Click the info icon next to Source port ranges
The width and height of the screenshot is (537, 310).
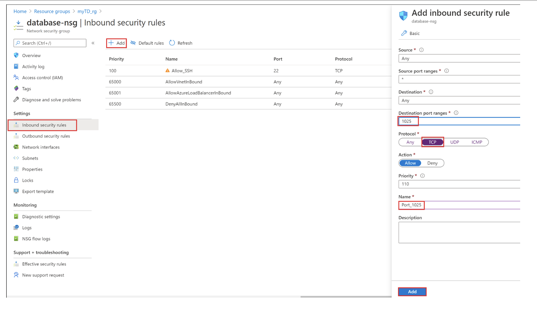click(446, 71)
